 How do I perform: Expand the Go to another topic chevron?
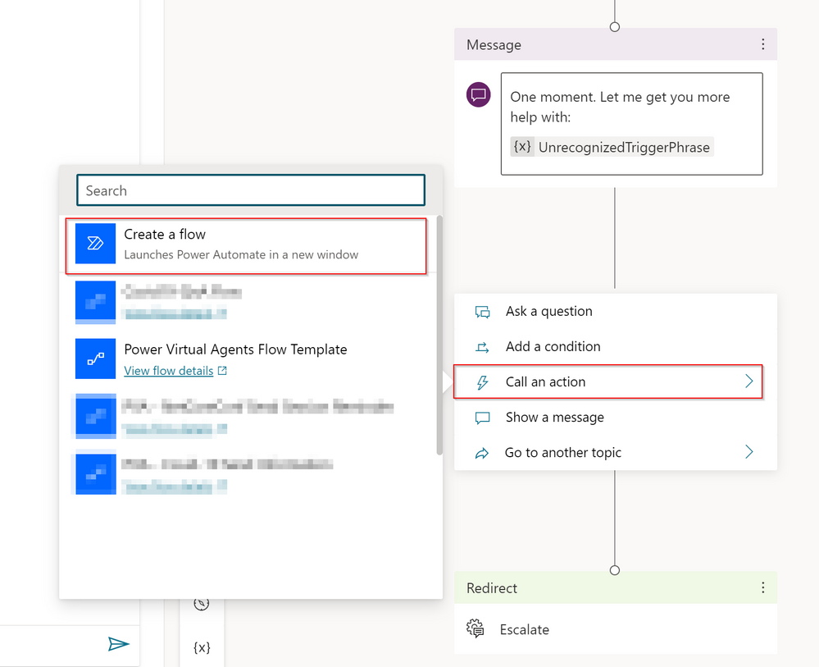[x=748, y=452]
